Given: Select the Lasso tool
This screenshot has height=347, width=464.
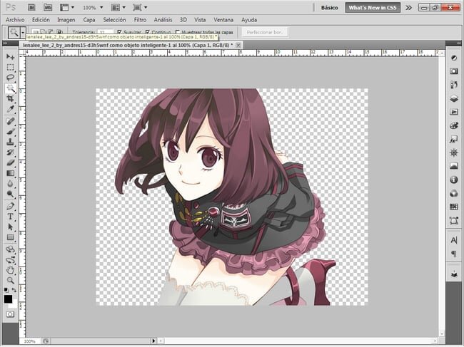Looking at the screenshot, I should coord(11,78).
